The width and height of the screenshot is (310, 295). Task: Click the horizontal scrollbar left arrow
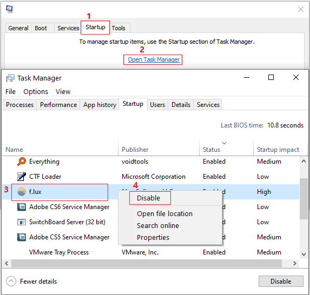pos(6,263)
